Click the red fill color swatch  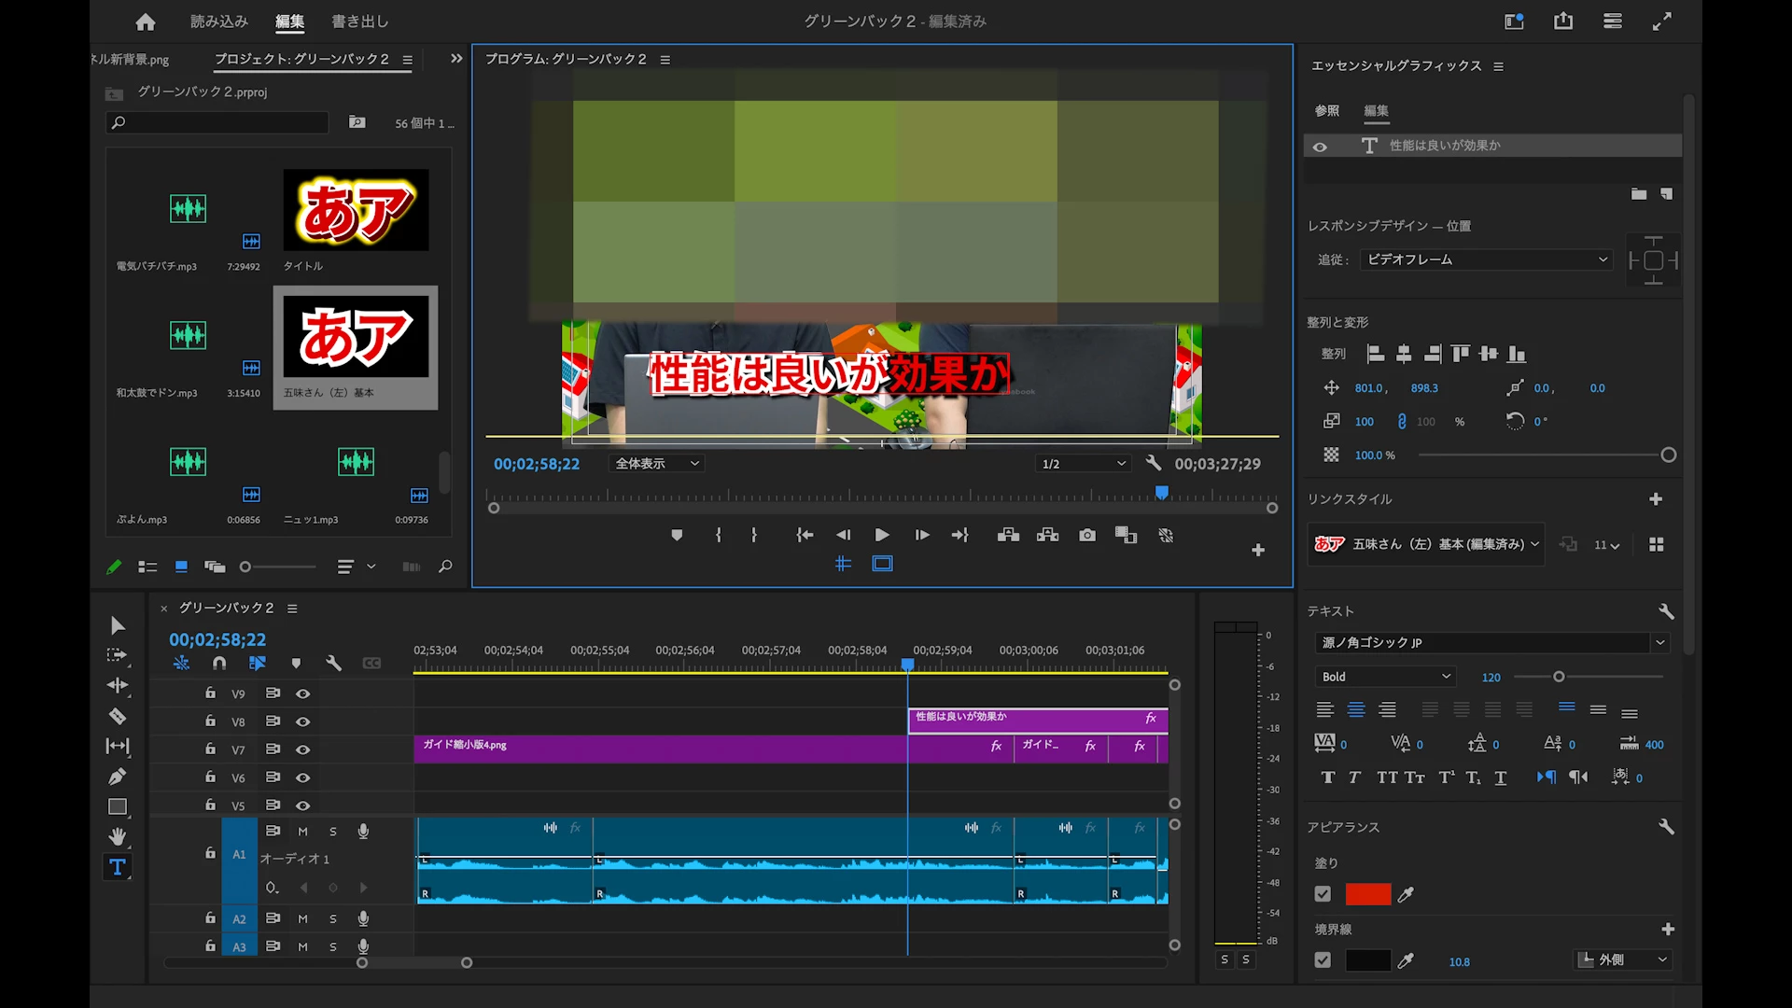click(x=1367, y=894)
